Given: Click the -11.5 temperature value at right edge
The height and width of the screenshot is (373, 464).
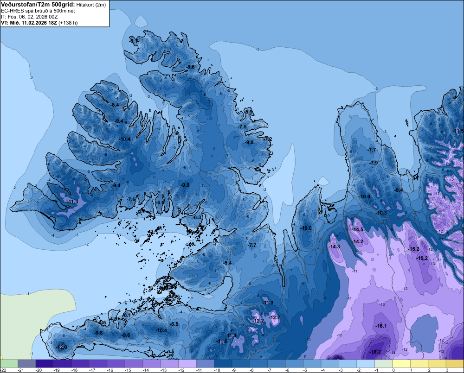Looking at the screenshot, I should click(x=459, y=131).
